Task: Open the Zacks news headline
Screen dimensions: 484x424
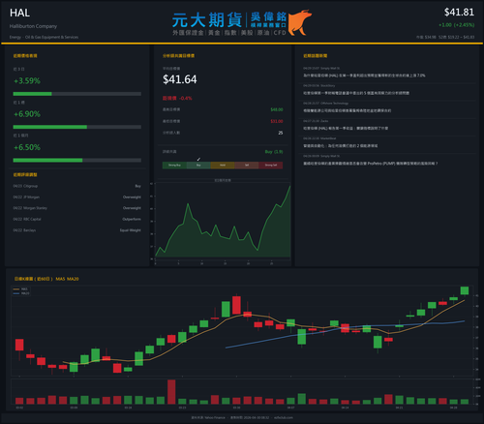Action: coord(346,128)
